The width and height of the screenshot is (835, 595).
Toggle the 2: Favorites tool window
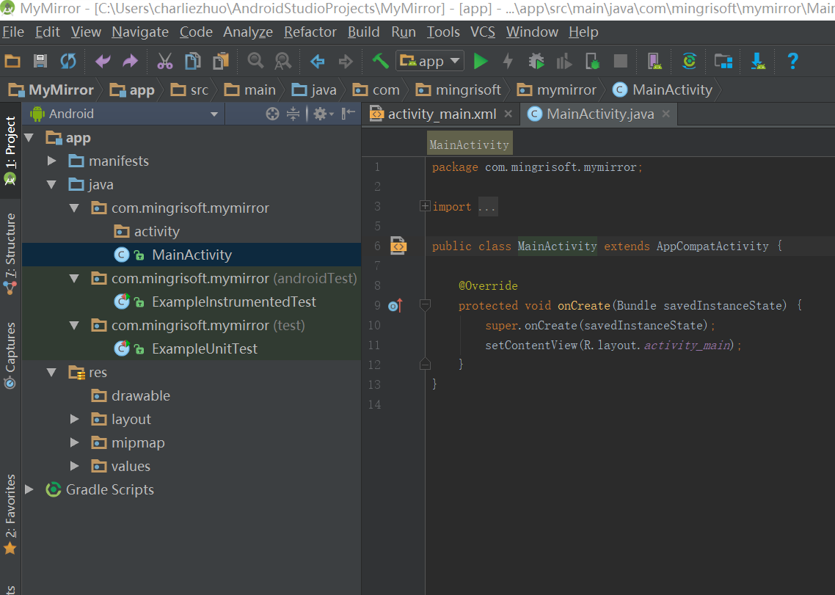click(x=10, y=514)
